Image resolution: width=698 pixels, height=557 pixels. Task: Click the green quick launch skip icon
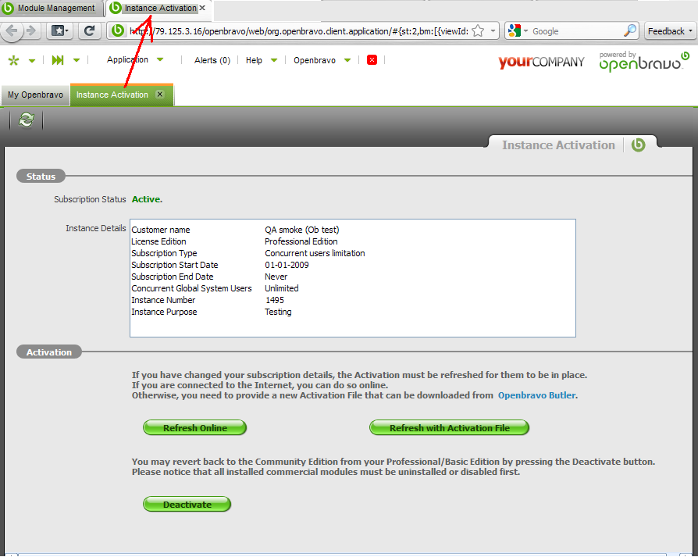pyautogui.click(x=58, y=60)
